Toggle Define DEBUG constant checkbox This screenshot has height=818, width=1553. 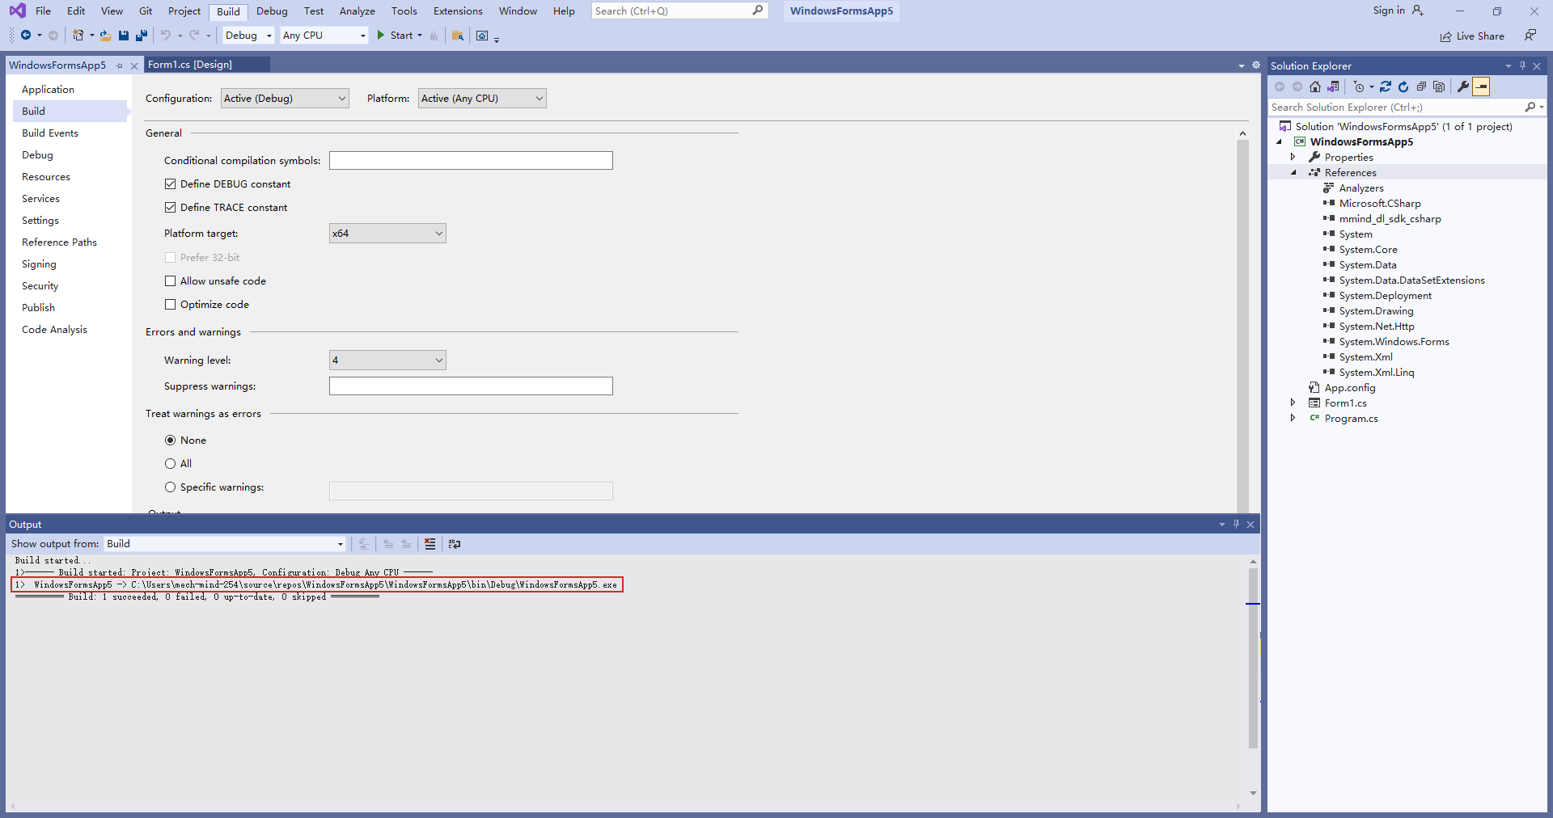(170, 184)
